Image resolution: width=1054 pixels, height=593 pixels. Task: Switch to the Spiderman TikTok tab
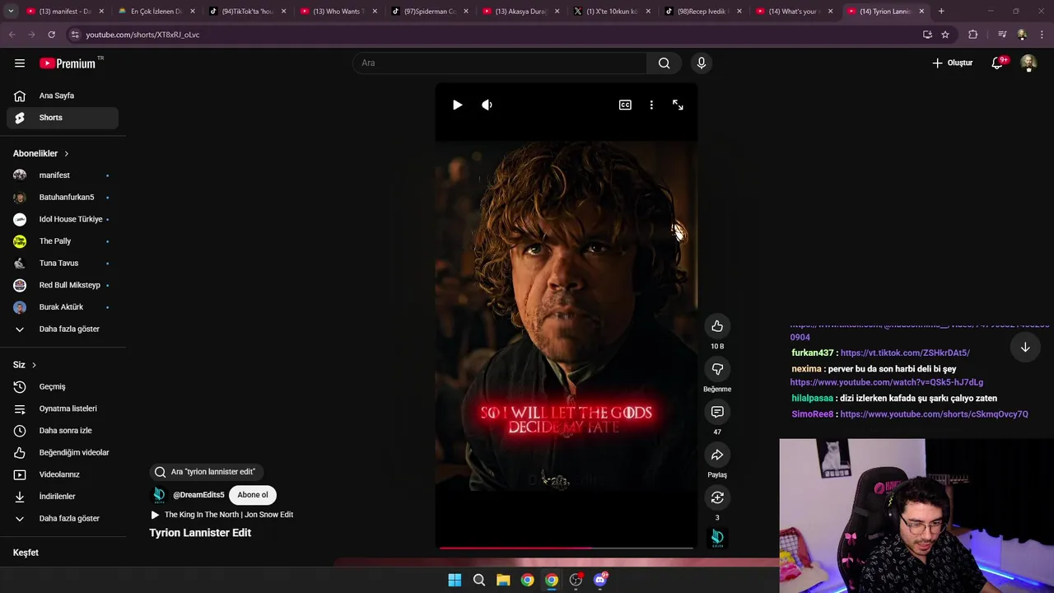pos(429,12)
